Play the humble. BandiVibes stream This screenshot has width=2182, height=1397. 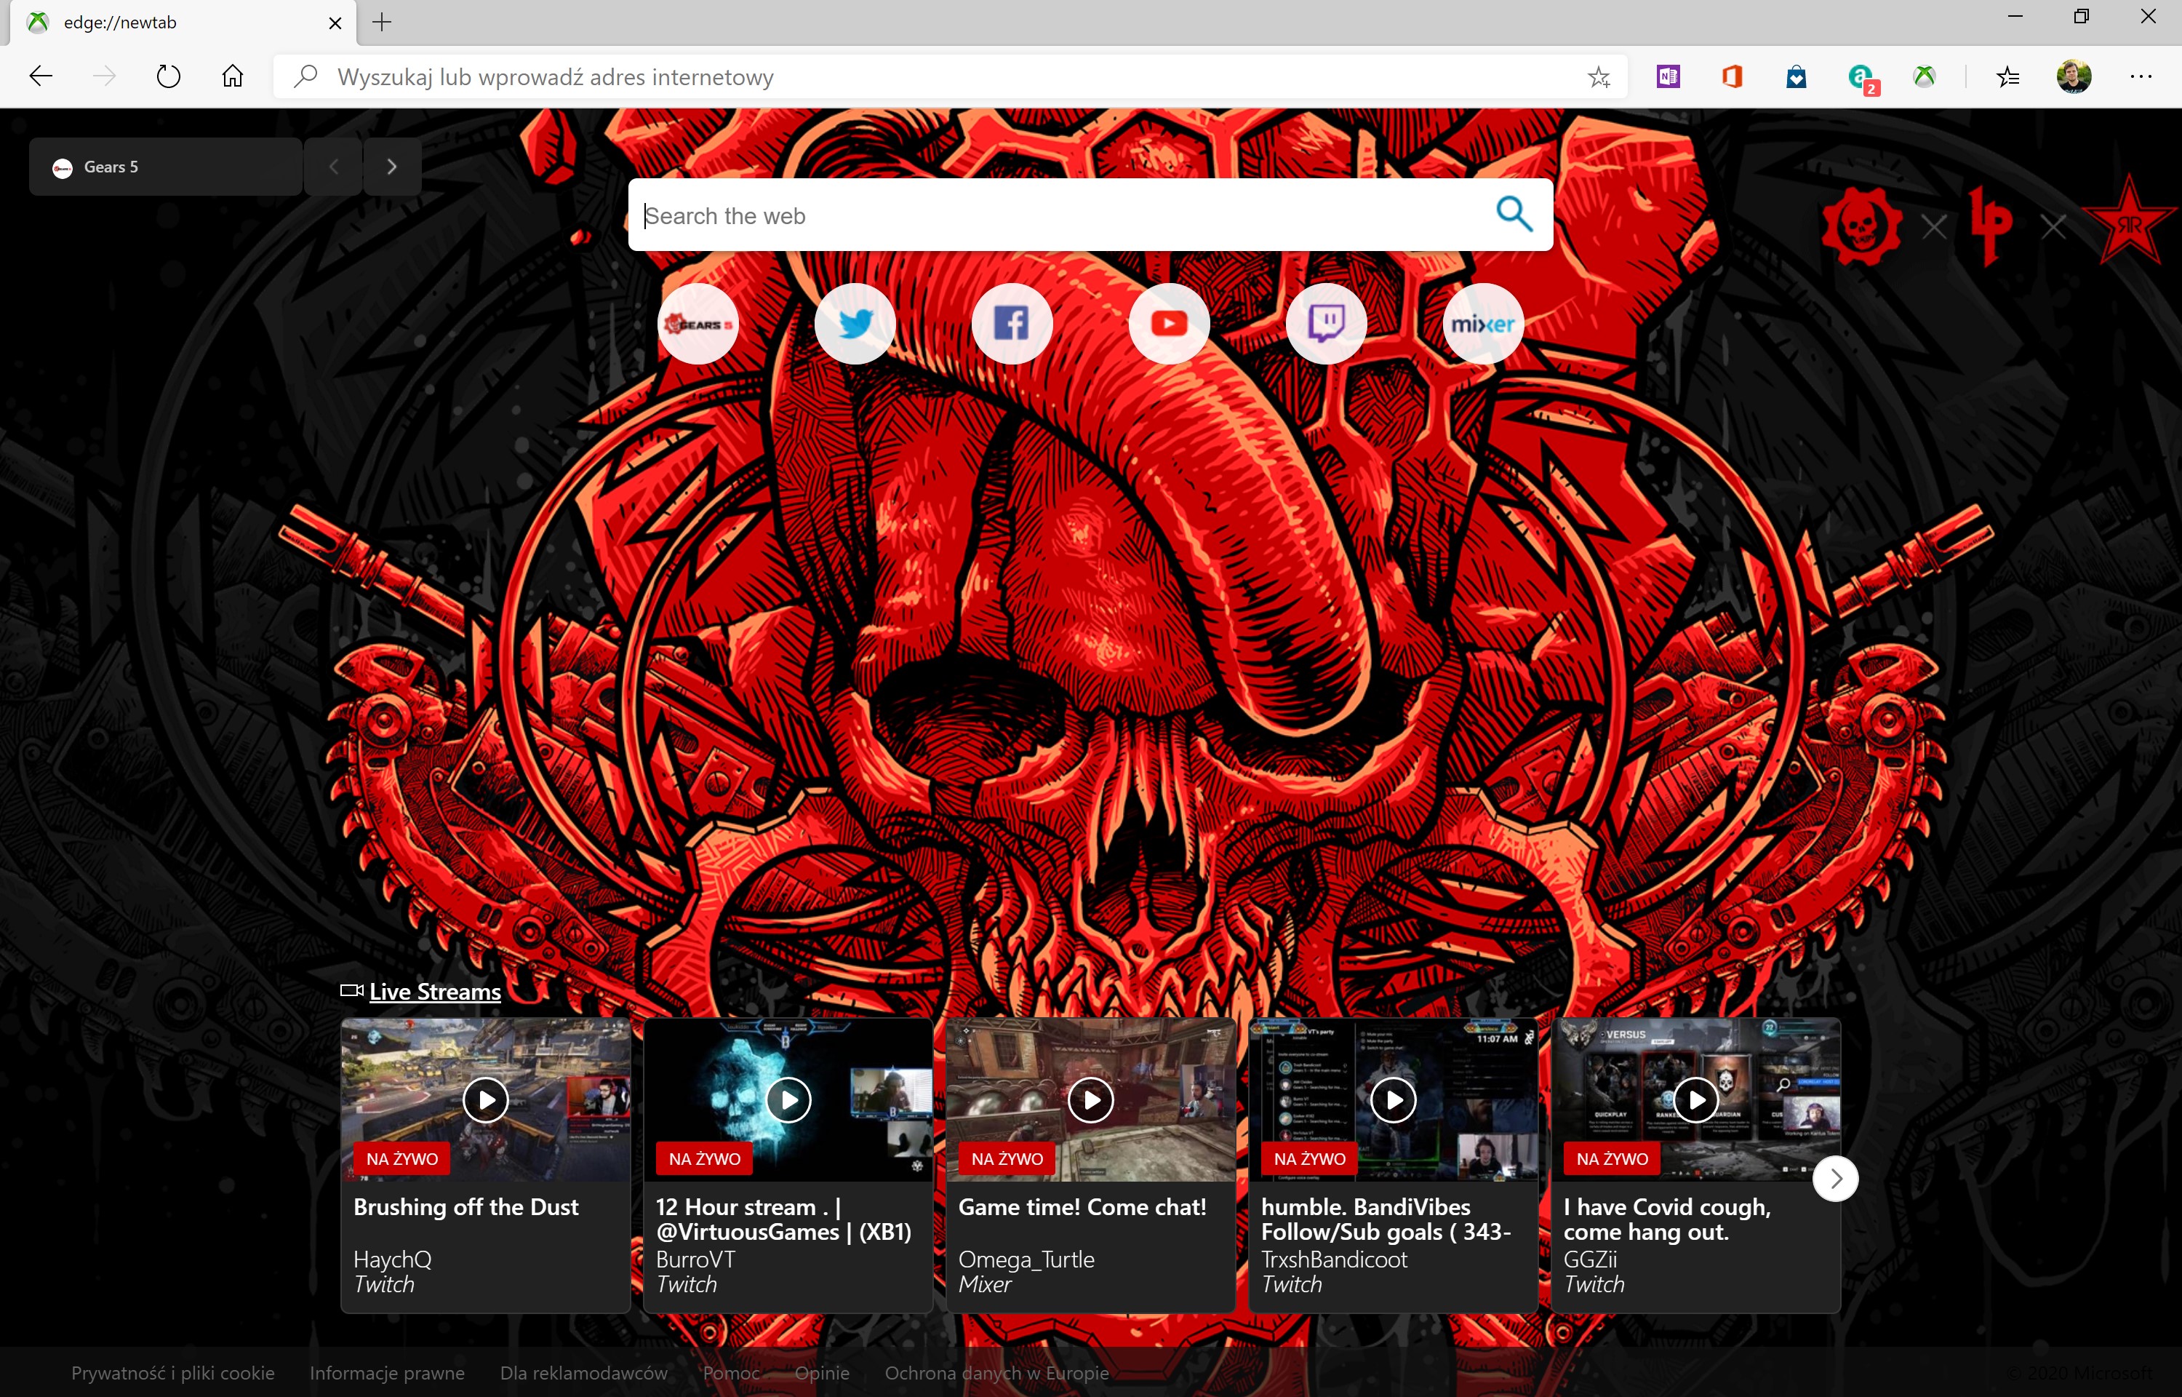(1394, 1100)
